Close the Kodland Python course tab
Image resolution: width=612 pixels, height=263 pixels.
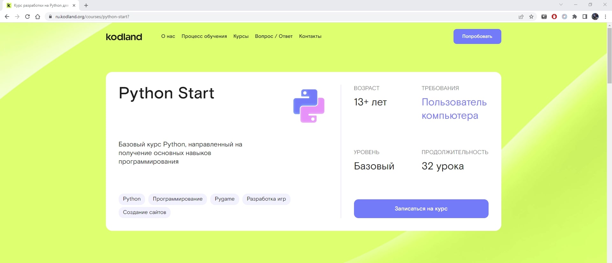click(74, 5)
